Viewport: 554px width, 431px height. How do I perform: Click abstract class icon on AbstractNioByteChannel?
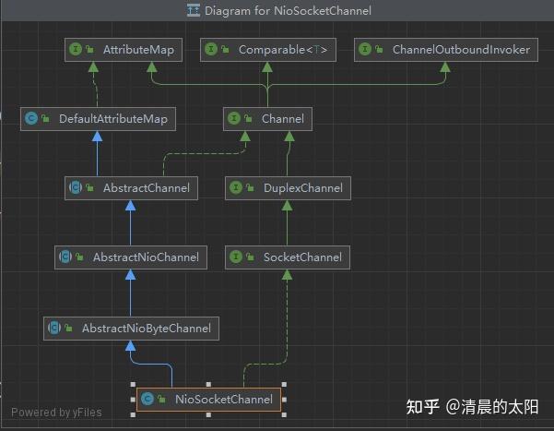[x=54, y=328]
